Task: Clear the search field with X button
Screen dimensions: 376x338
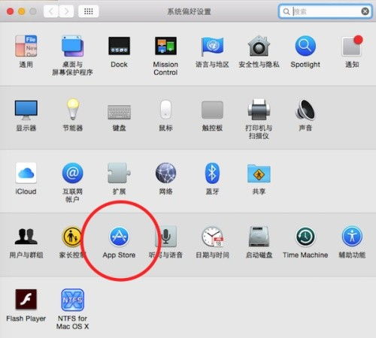Action: click(365, 11)
